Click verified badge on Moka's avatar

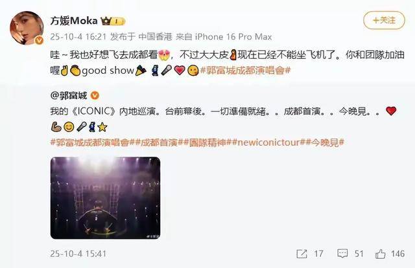pos(40,40)
